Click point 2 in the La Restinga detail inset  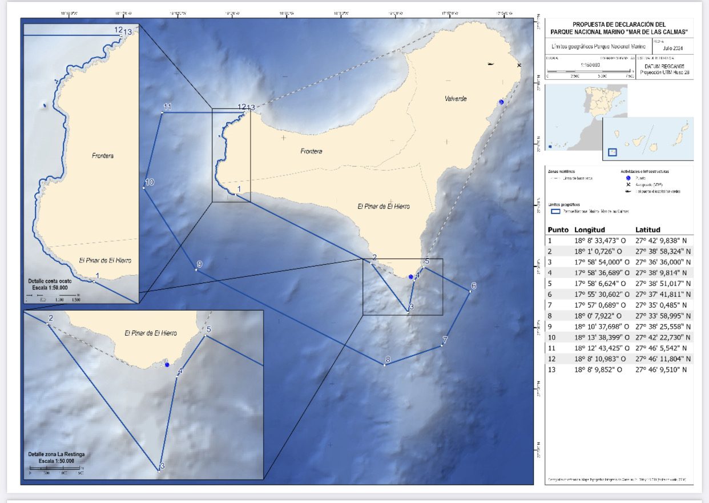coord(47,324)
